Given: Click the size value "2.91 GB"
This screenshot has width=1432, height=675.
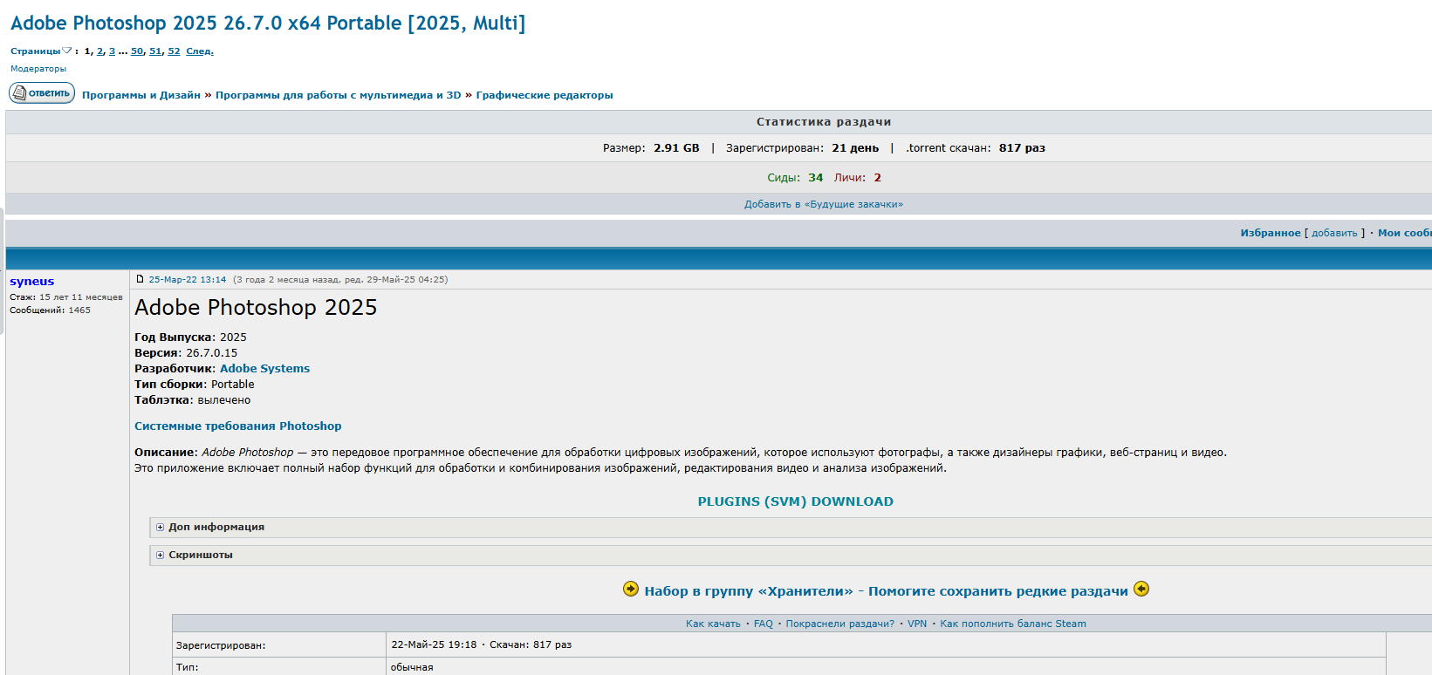Looking at the screenshot, I should point(676,148).
